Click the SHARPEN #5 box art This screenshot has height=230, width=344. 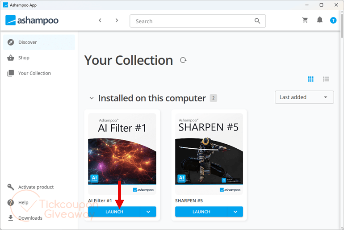(x=209, y=154)
